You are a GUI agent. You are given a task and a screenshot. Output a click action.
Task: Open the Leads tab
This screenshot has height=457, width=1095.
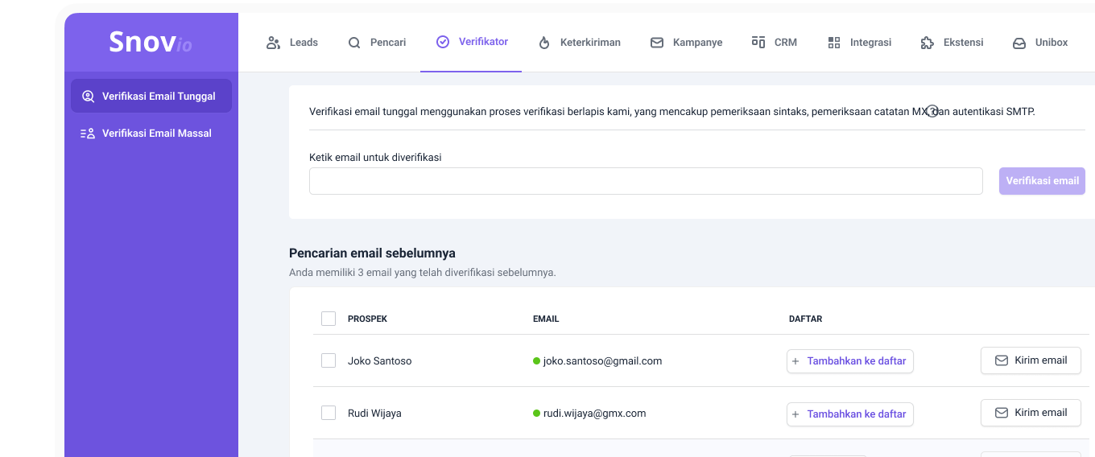click(292, 43)
